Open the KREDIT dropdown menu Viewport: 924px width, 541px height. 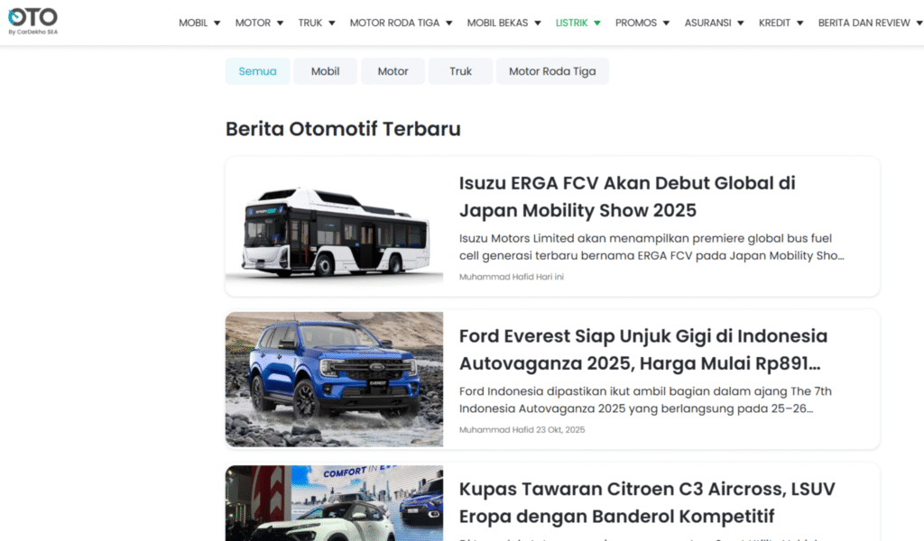(x=781, y=23)
